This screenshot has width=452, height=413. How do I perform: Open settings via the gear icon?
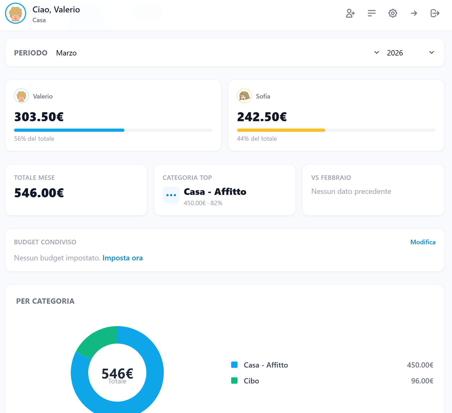click(393, 13)
